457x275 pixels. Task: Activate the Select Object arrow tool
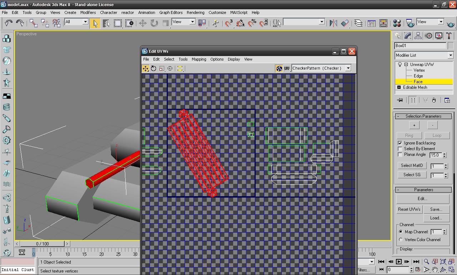tap(95, 23)
